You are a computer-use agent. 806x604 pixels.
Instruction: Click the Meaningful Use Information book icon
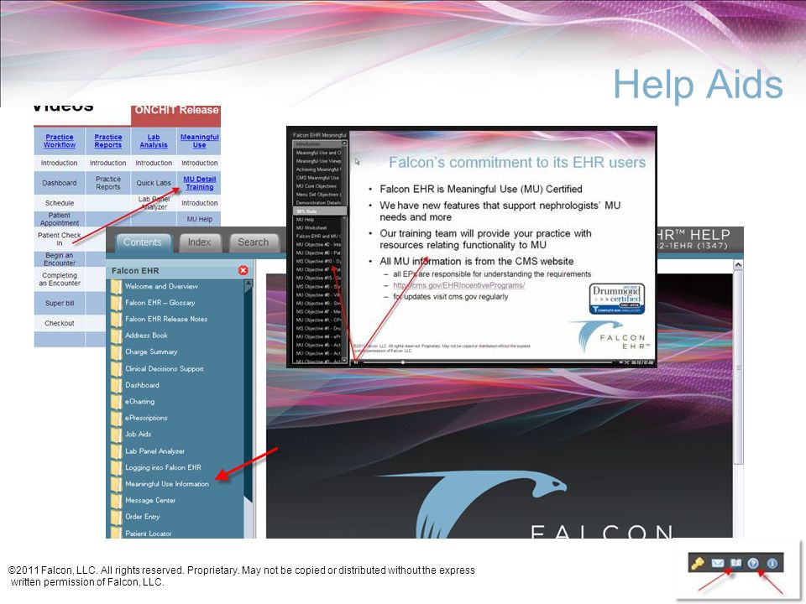(x=116, y=484)
